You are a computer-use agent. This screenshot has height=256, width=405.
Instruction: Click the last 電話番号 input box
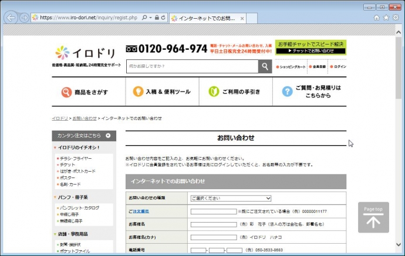point(234,250)
